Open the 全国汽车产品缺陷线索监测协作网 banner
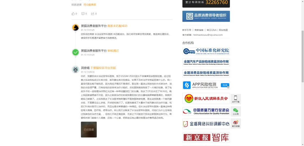The height and width of the screenshot is (146, 304). [206, 62]
